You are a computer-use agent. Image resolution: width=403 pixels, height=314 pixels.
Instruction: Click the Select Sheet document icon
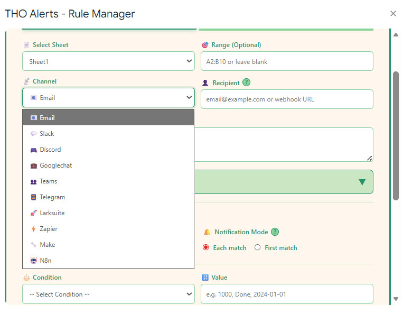click(26, 45)
